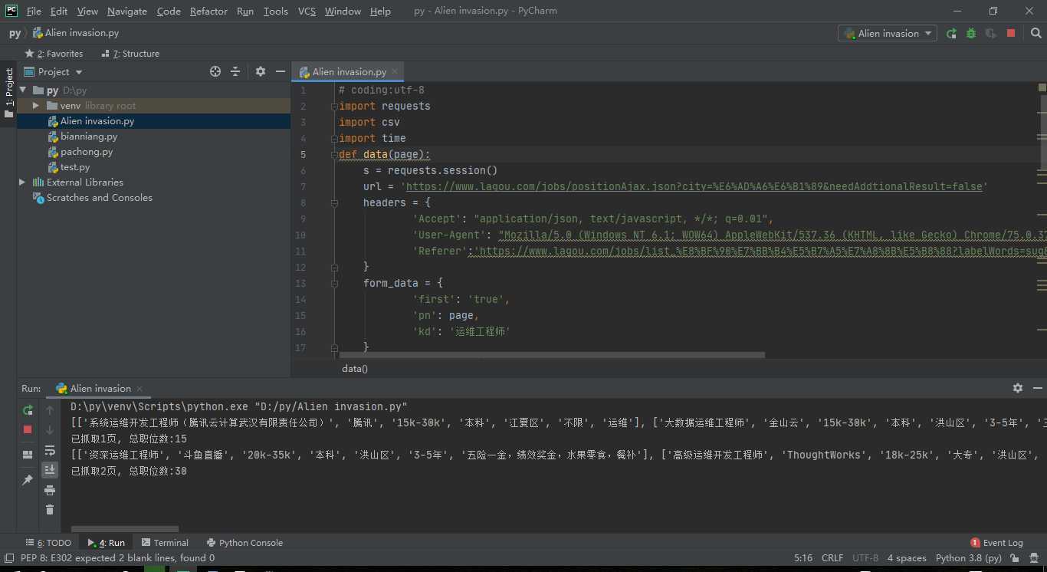Open the File menu
Viewport: 1047px width, 572px height.
(34, 12)
